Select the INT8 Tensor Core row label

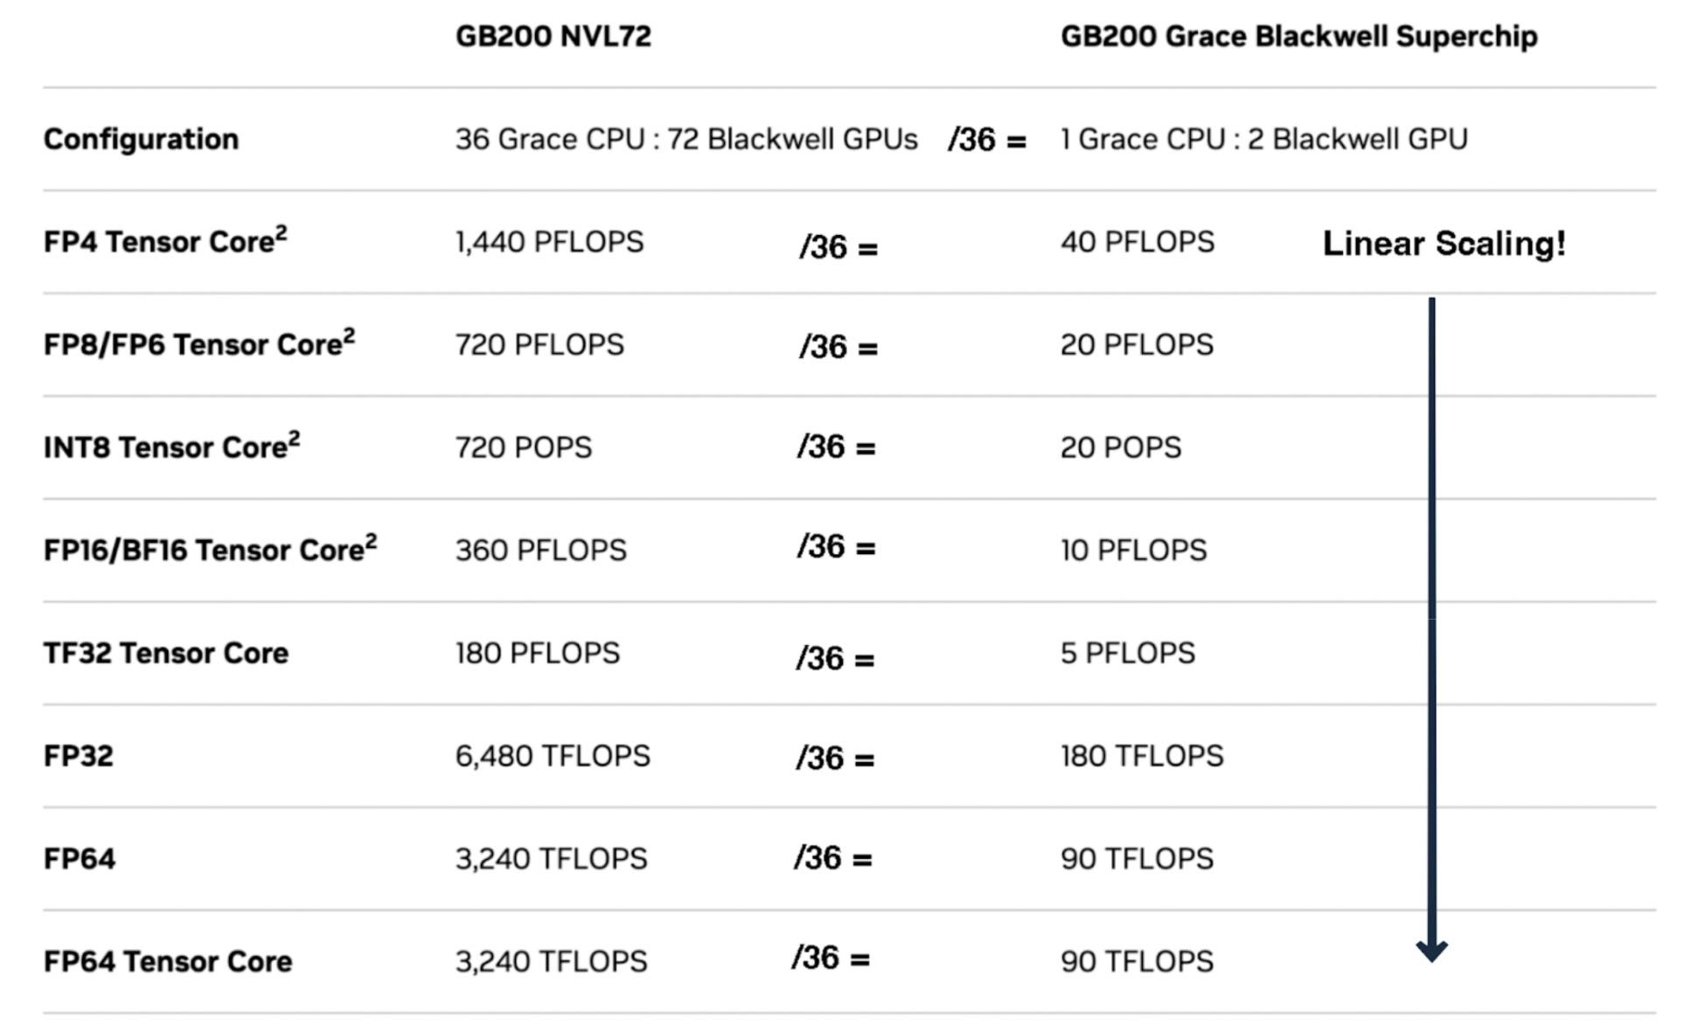coord(171,447)
